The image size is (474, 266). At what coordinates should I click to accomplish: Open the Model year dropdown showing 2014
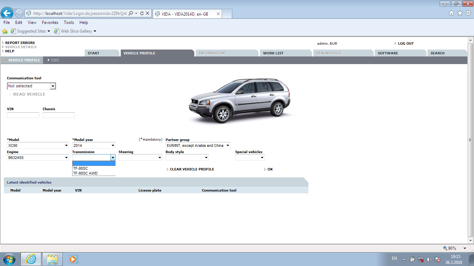[94, 145]
